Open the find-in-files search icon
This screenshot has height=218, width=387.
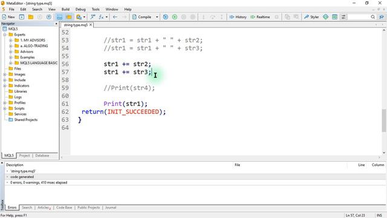[79, 17]
